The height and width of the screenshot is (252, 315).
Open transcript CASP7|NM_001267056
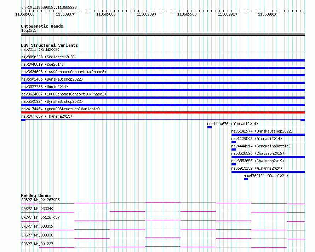40,200
